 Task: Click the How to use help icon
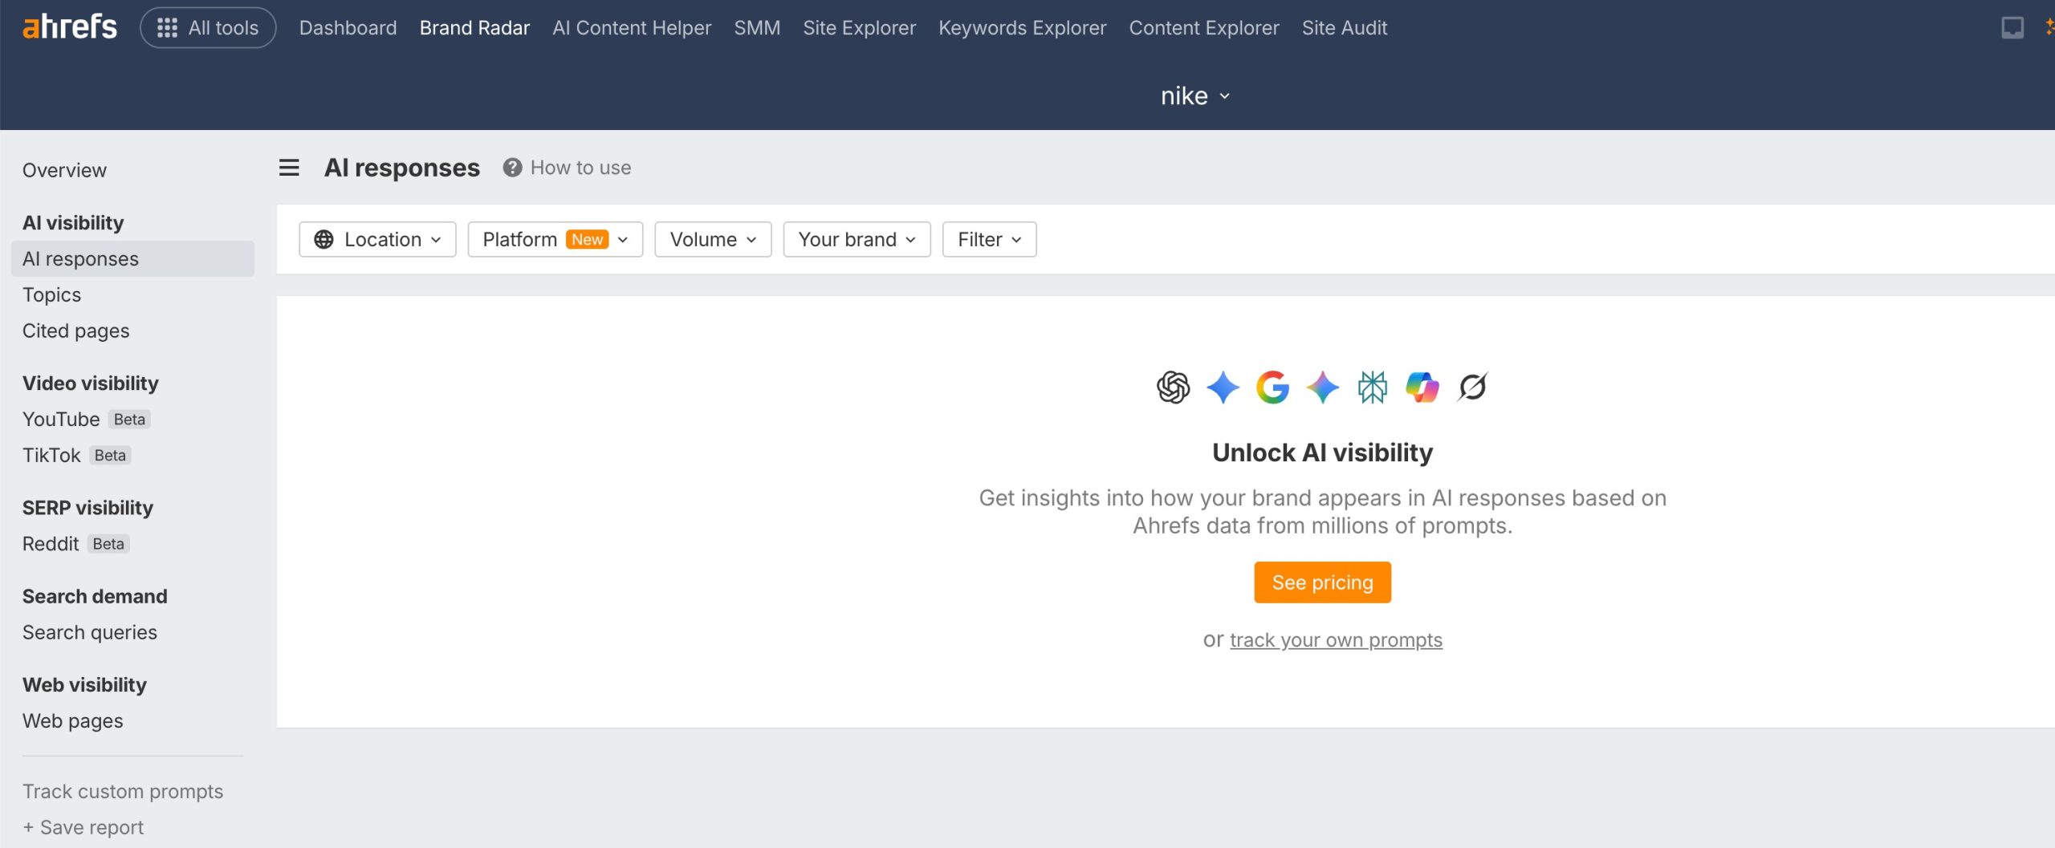512,168
